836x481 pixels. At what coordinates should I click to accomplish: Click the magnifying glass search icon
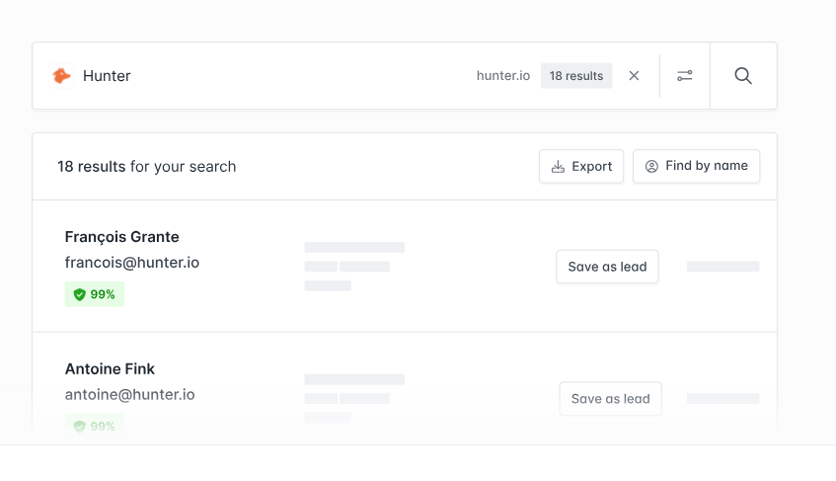(743, 76)
